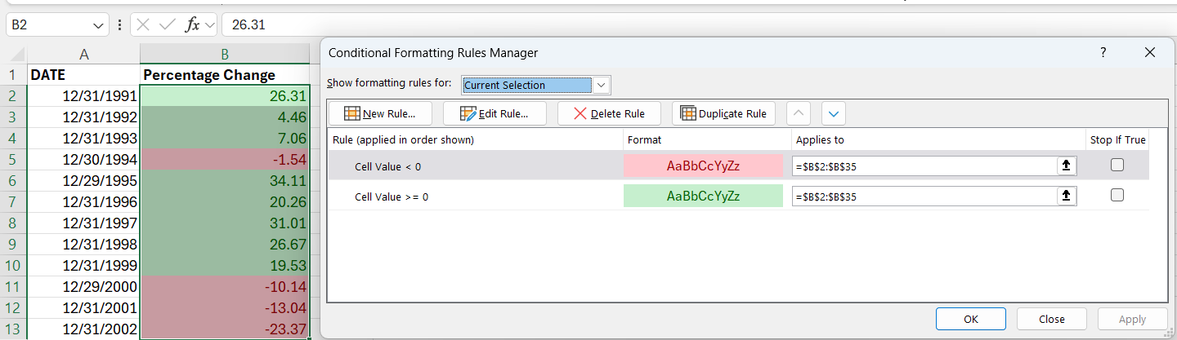
Task: Expand the formula bar function chevron
Action: click(210, 25)
